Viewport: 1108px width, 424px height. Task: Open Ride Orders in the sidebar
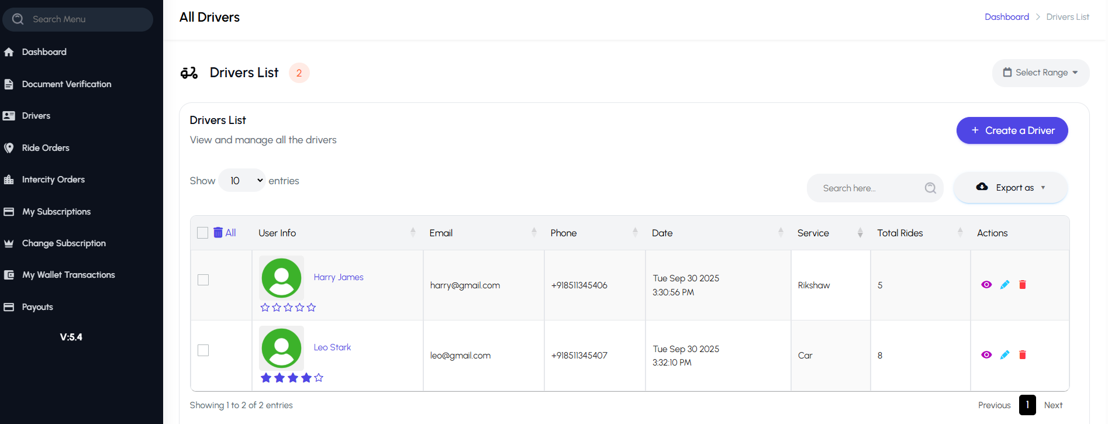point(46,148)
